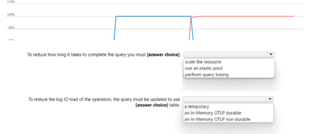Choose 'an In-Memory OTLP durable' option
The height and width of the screenshot is (134, 324).
click(213, 113)
